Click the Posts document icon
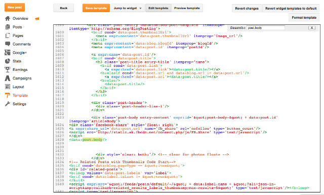Image resolution: width=324 pixels, height=195 pixels. click(x=8, y=27)
